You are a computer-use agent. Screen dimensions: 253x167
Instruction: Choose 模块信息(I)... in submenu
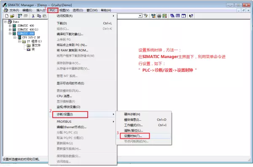click(x=144, y=119)
